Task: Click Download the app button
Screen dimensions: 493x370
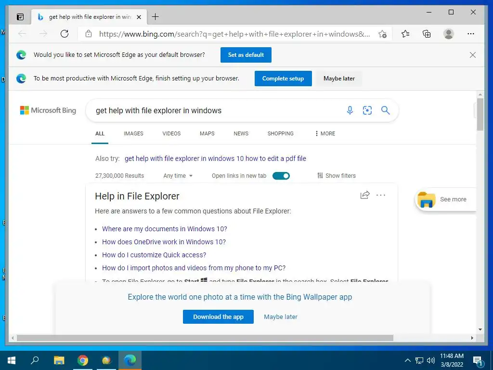Action: tap(218, 317)
